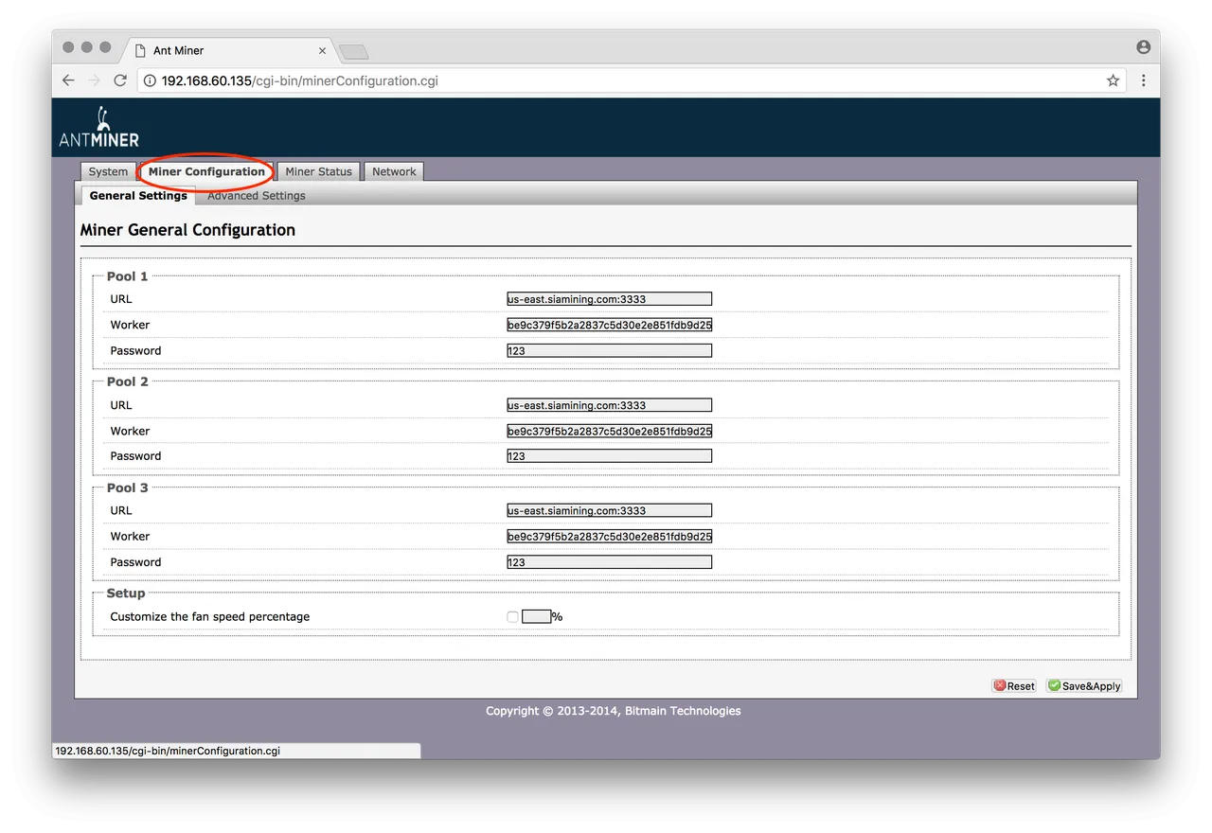Open the Chrome profile avatar icon
Image resolution: width=1212 pixels, height=833 pixels.
click(1143, 46)
